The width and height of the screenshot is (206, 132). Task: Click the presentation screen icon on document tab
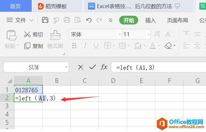[177, 6]
